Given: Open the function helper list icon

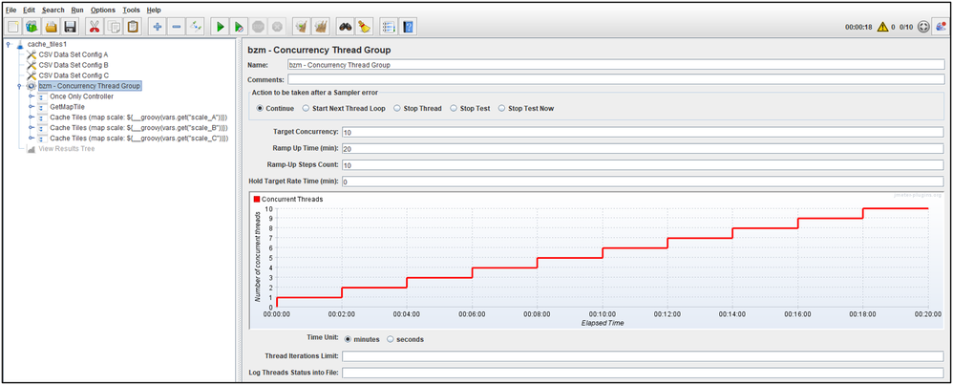Looking at the screenshot, I should click(x=389, y=27).
